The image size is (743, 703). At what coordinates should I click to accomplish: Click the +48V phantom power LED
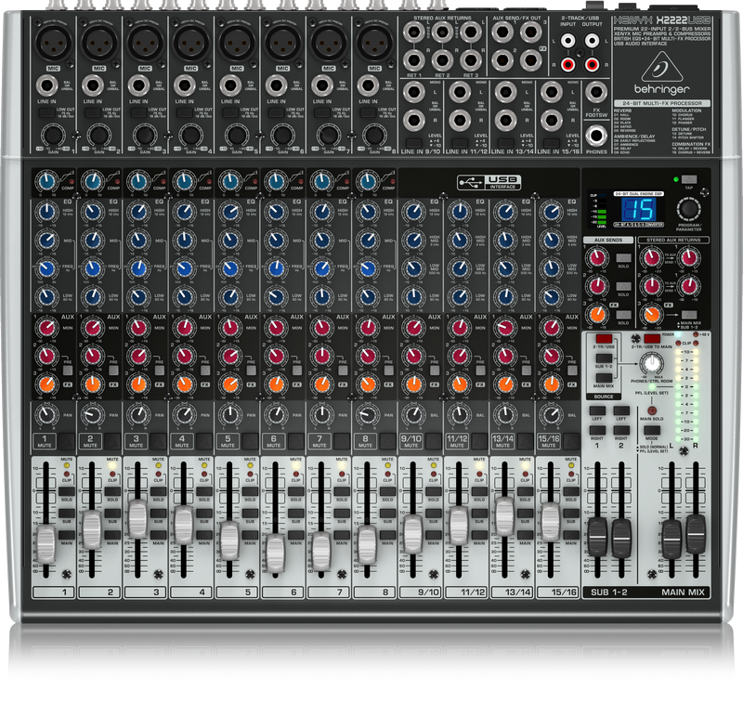(x=696, y=334)
